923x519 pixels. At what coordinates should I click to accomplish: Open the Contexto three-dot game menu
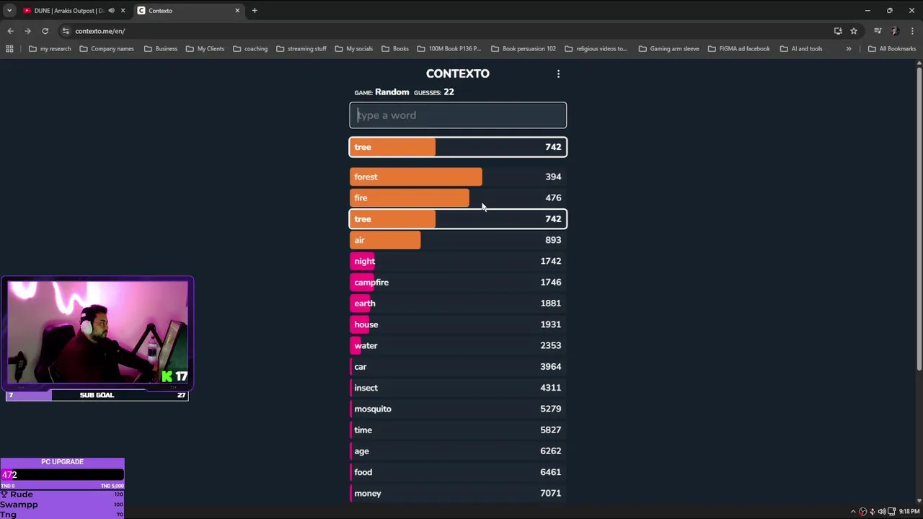tap(558, 74)
